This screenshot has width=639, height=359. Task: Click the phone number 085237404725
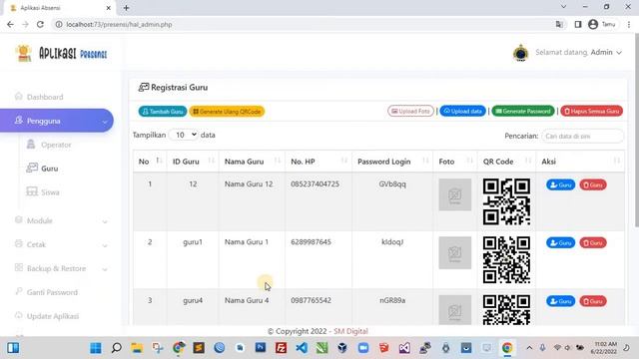click(x=316, y=183)
